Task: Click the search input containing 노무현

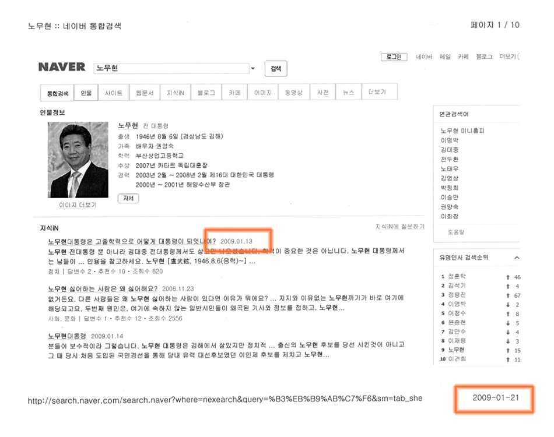Action: 171,69
